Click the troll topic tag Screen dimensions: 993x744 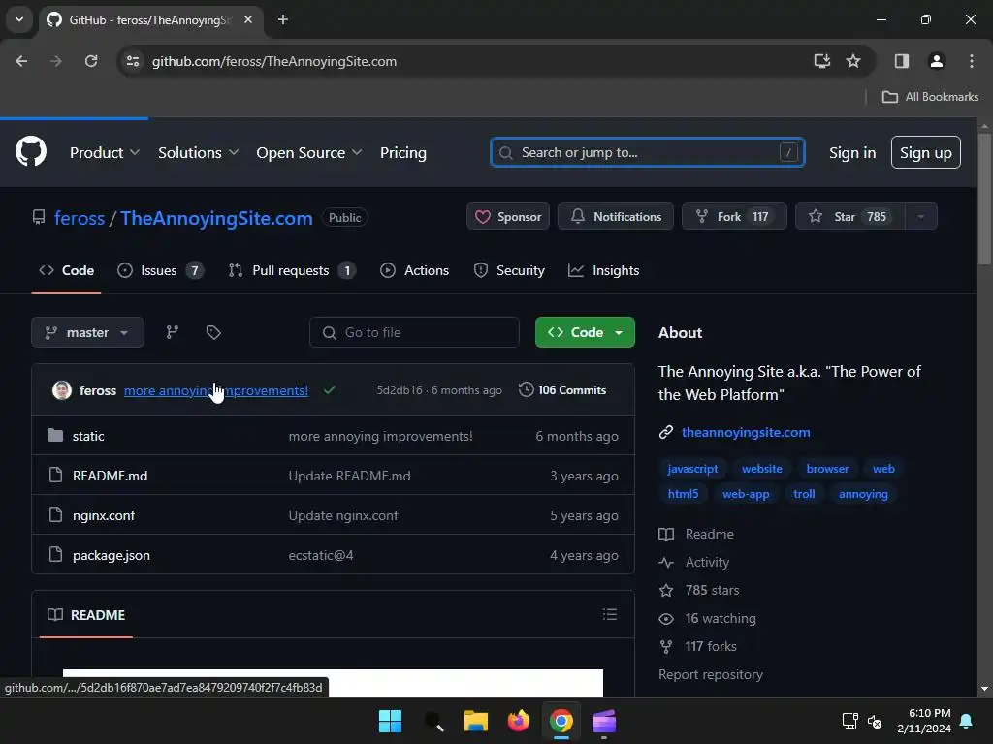[x=804, y=494]
